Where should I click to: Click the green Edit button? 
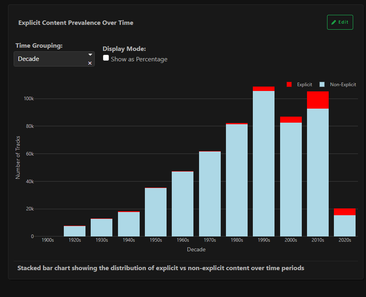point(340,22)
